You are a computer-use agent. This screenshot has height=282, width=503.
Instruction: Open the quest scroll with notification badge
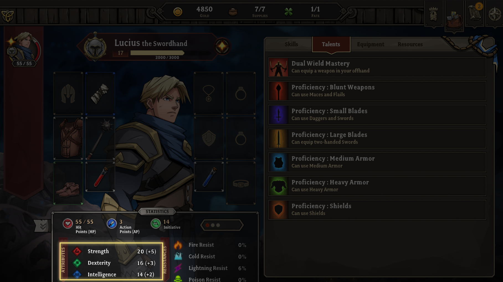[475, 13]
